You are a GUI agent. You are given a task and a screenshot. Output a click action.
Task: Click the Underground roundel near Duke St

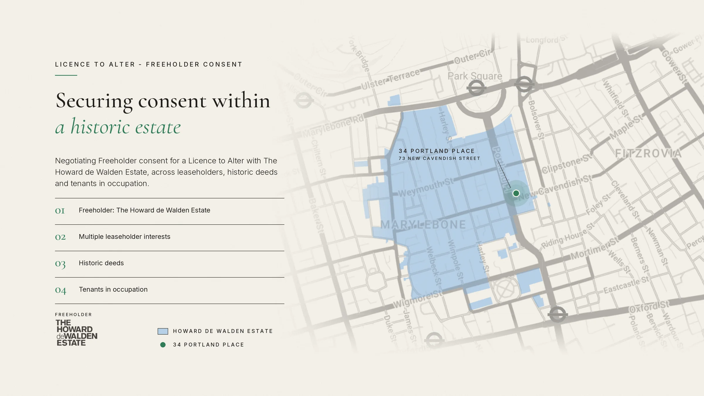click(434, 341)
